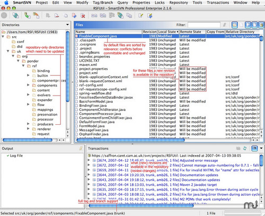Image resolution: width=265 pixels, height=216 pixels.
Task: Click the green refresh icon in Transactions panel
Action: click(x=245, y=148)
